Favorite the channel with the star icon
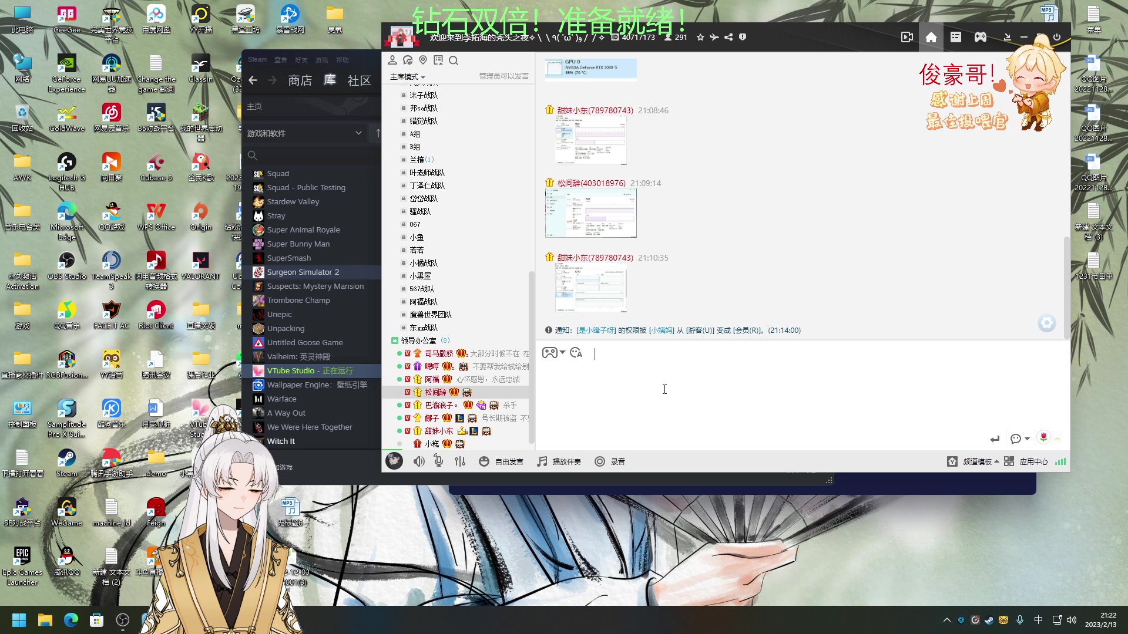Image resolution: width=1128 pixels, height=634 pixels. point(700,38)
